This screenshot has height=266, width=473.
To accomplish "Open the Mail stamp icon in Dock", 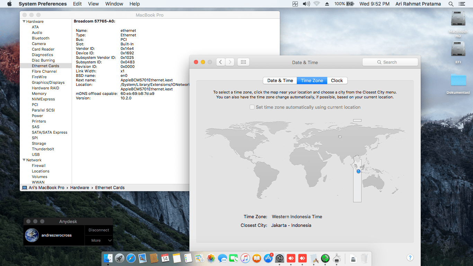I will point(143,258).
